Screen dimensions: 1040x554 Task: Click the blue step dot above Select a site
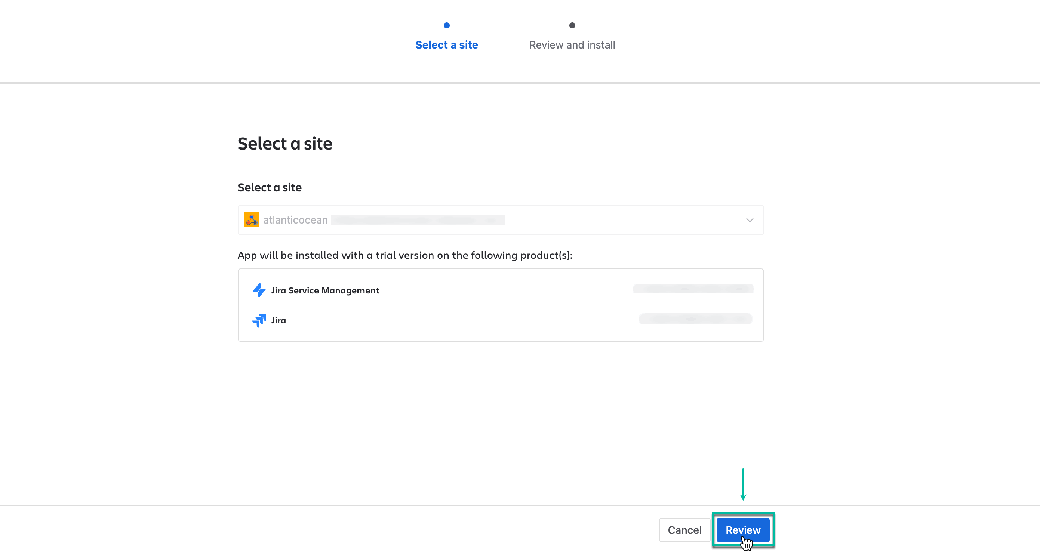coord(446,25)
